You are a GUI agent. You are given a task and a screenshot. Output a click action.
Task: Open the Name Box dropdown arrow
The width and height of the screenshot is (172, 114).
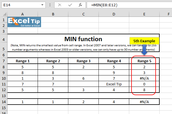point(42,5)
